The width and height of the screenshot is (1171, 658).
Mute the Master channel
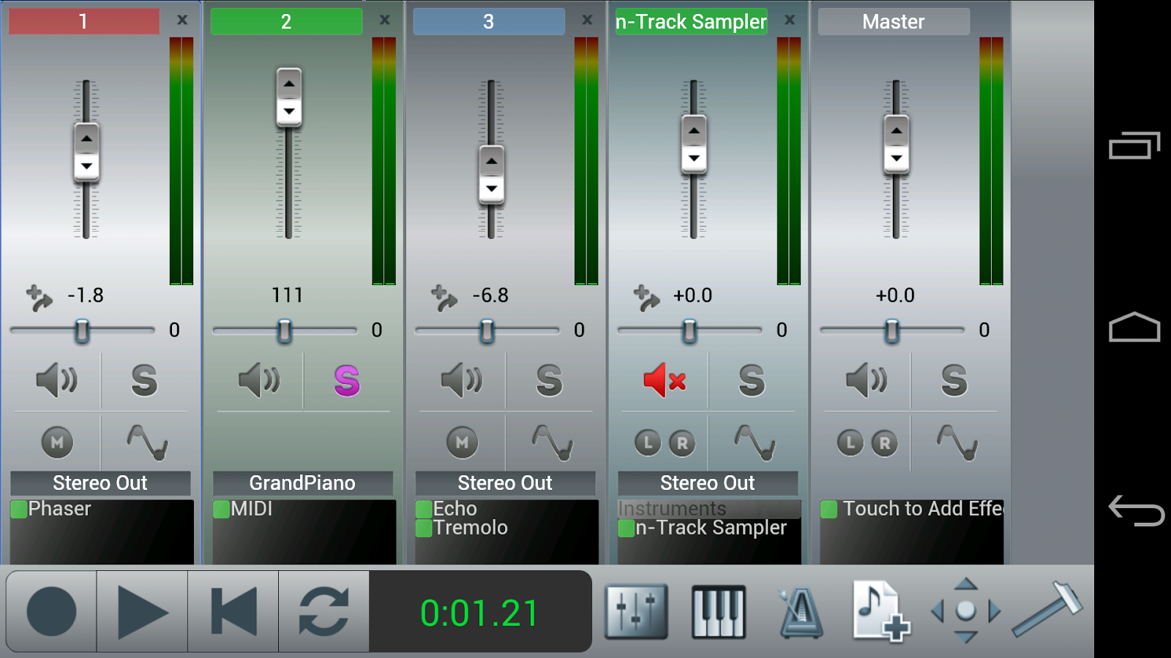click(867, 380)
